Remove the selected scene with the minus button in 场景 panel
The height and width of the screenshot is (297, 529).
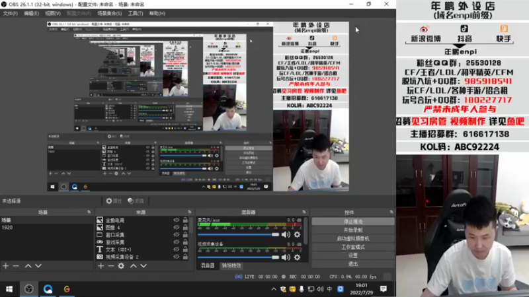(x=16, y=266)
